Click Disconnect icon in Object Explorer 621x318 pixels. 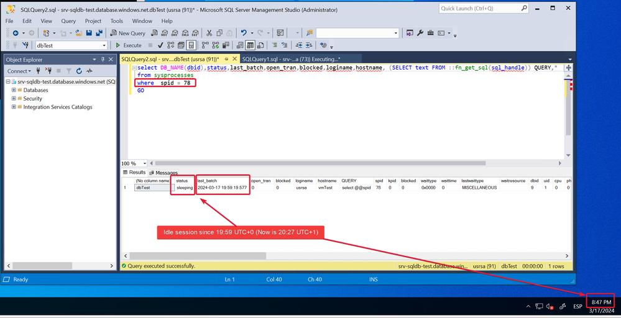[48, 71]
